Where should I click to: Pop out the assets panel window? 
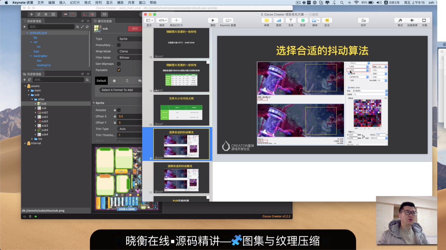[83, 74]
